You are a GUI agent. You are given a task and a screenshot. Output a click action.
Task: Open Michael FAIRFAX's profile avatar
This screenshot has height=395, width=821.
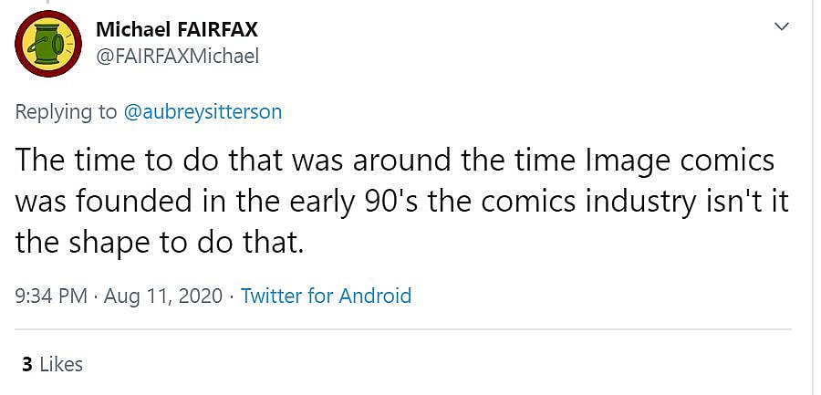pos(50,44)
